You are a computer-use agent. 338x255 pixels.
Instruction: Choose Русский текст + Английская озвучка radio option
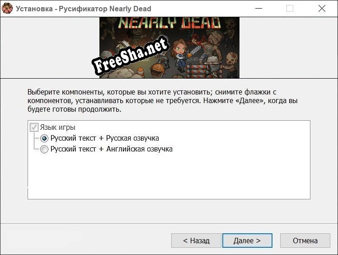pos(44,149)
